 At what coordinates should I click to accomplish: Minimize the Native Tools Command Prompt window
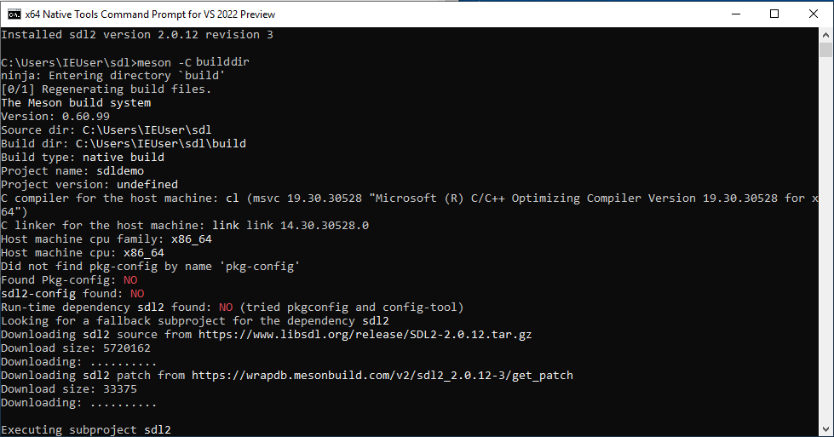point(736,14)
